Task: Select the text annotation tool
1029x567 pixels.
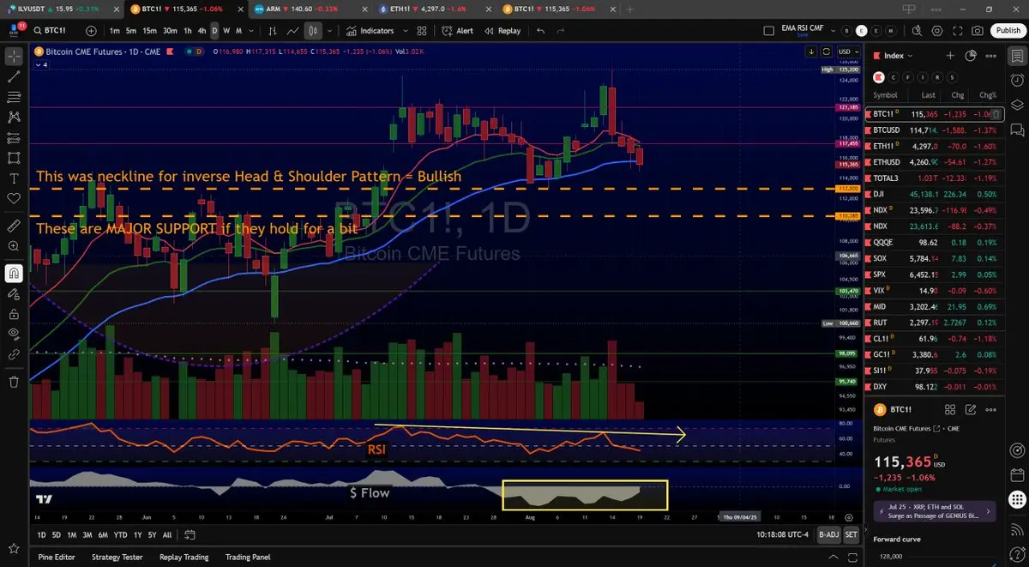Action: pos(14,178)
